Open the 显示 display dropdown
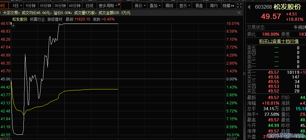This screenshot has height=140, width=306. click(x=185, y=6)
